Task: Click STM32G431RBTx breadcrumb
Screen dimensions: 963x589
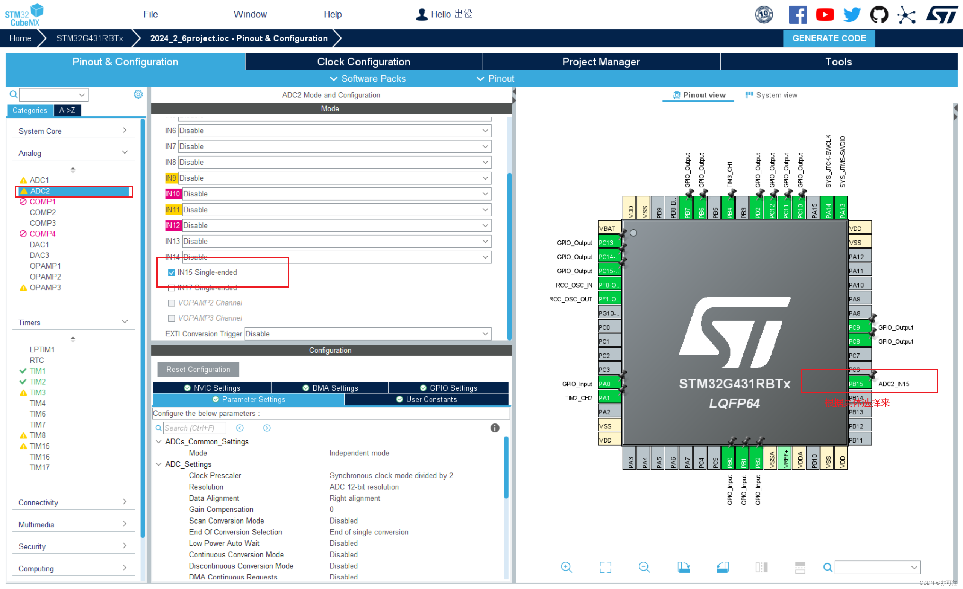Action: tap(90, 38)
